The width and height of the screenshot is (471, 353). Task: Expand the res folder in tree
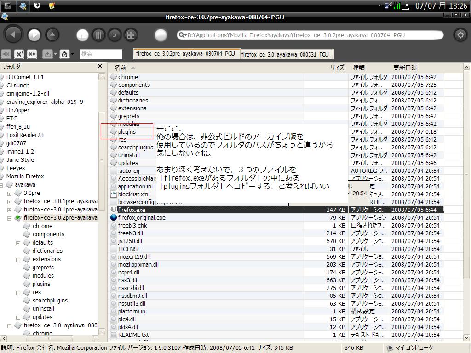pos(18,293)
